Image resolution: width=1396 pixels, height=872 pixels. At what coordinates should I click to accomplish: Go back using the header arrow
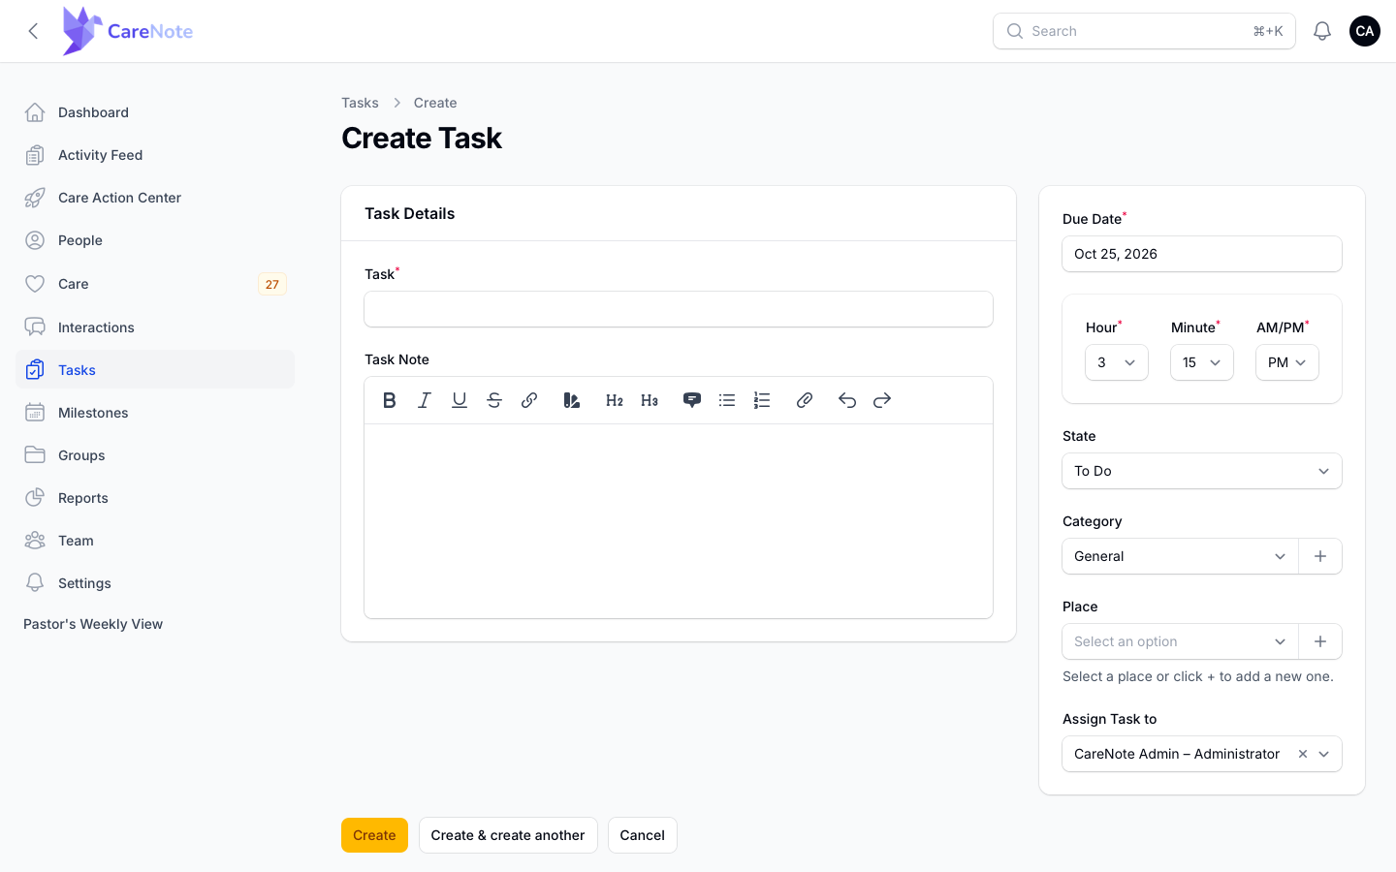click(34, 31)
